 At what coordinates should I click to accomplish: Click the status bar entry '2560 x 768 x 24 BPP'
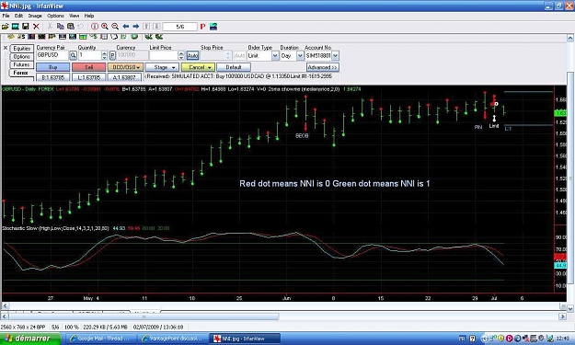tap(24, 327)
